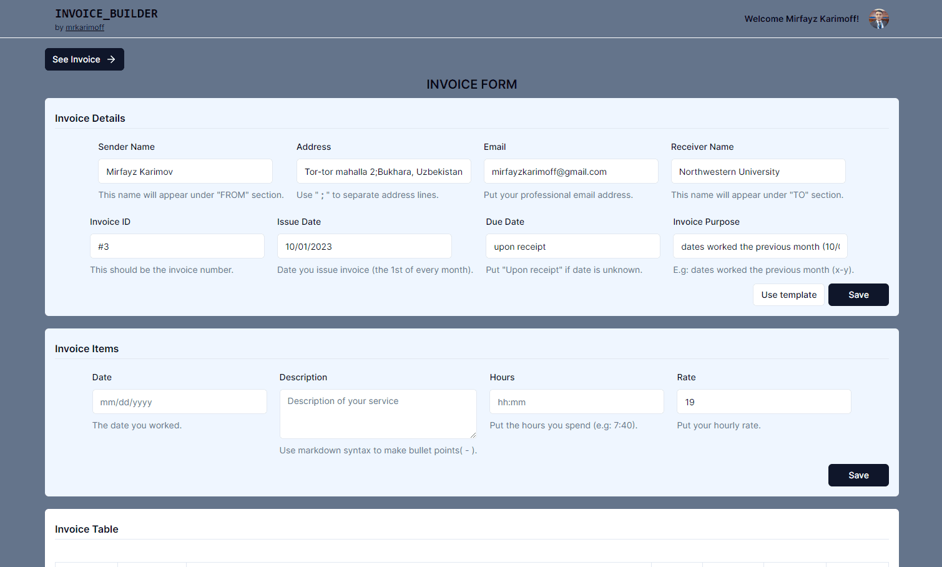
Task: Edit the Rate field showing 19
Action: pos(763,401)
